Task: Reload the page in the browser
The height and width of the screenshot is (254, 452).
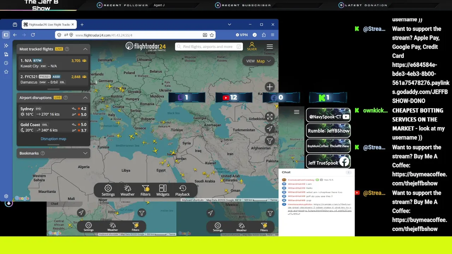Action: point(33,35)
